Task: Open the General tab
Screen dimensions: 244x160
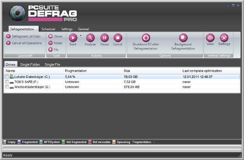Action: 83,29
